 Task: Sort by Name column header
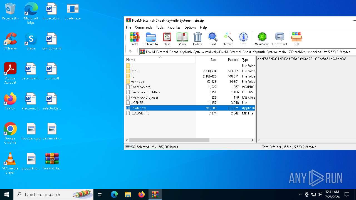160,59
